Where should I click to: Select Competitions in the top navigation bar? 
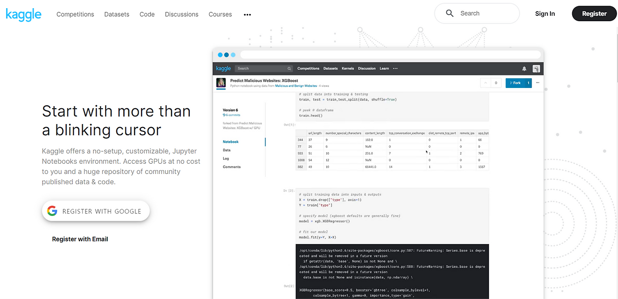(75, 14)
